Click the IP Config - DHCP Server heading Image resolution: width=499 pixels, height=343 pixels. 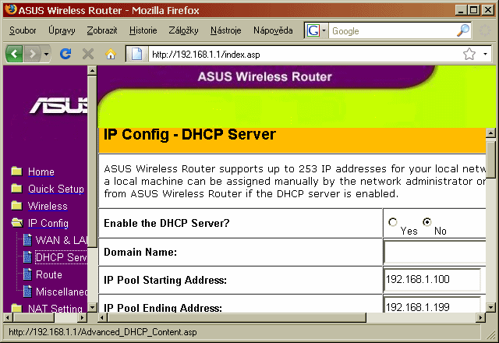pos(189,134)
